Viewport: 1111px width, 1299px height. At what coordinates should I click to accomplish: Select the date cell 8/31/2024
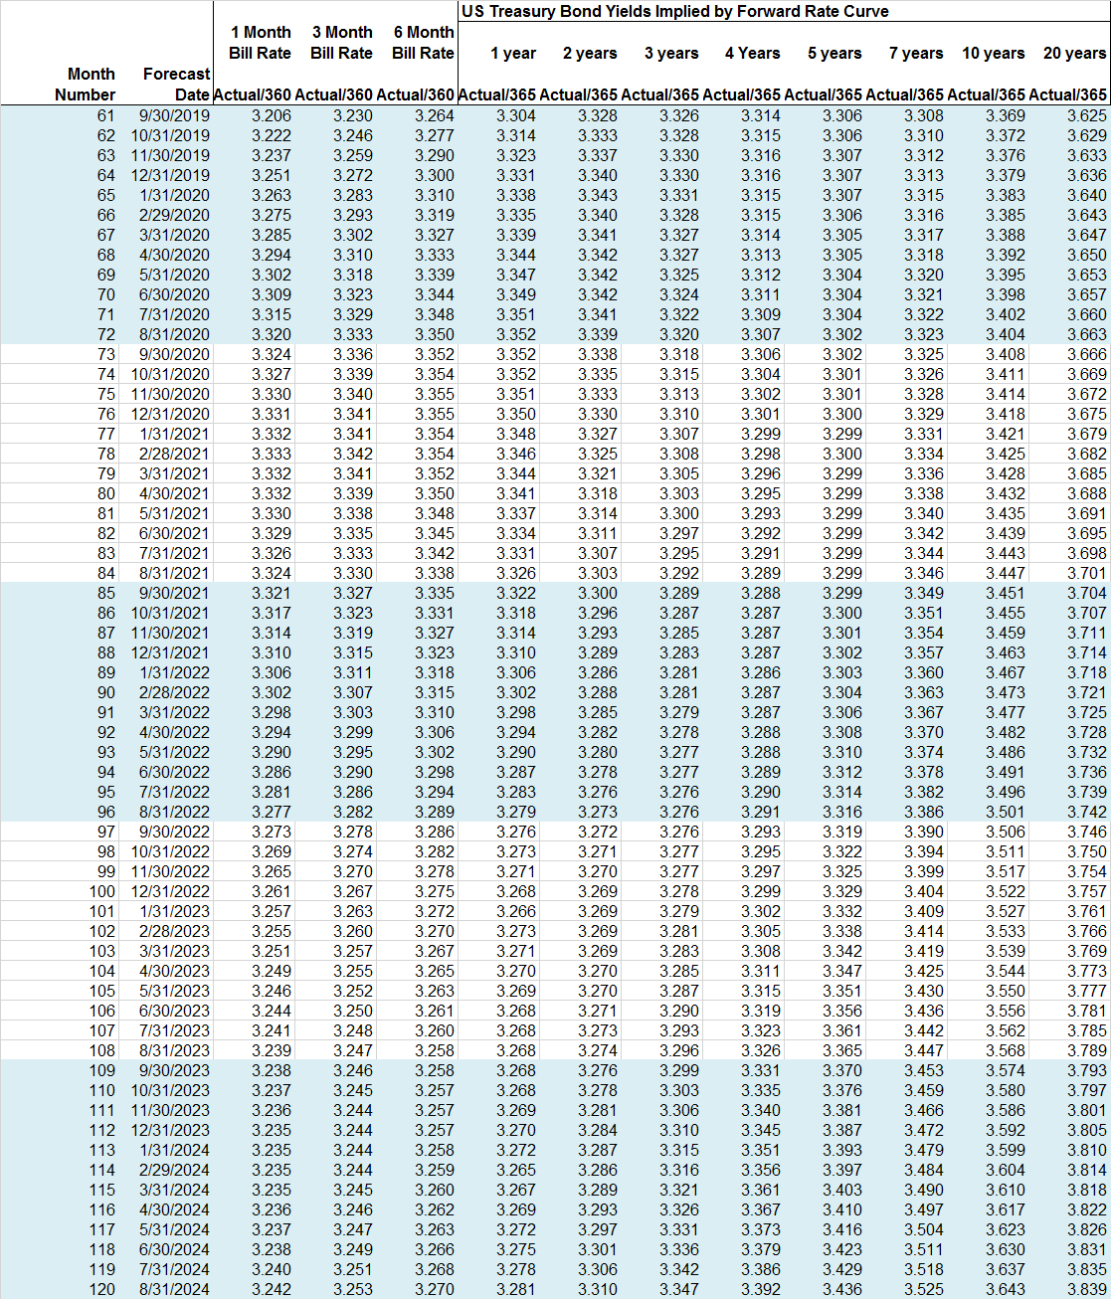click(174, 1289)
